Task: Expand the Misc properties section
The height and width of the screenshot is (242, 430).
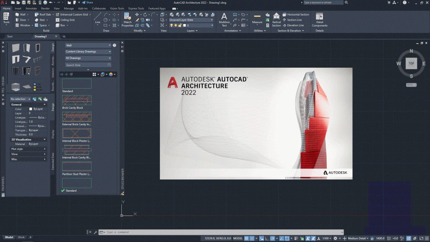Action: click(x=28, y=159)
